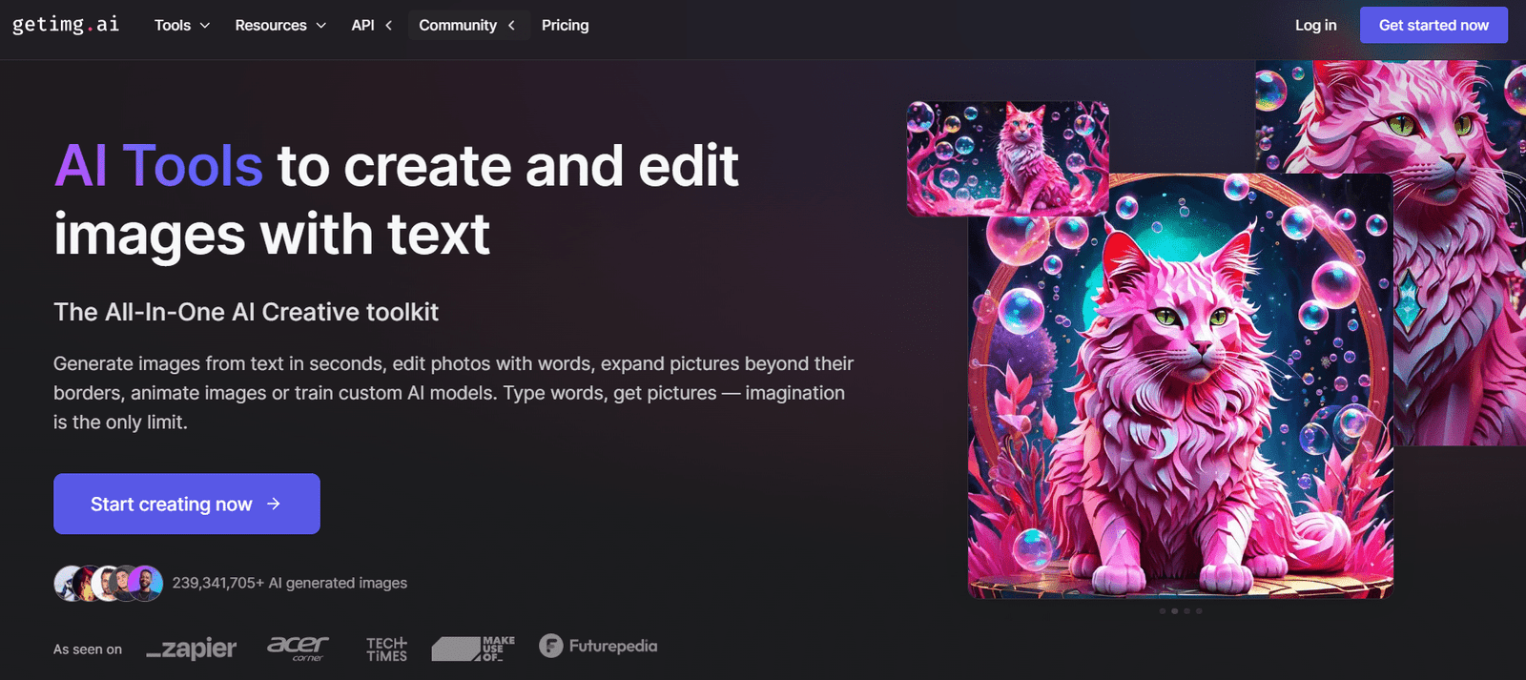
Task: Go to the Pricing page
Action: [565, 25]
